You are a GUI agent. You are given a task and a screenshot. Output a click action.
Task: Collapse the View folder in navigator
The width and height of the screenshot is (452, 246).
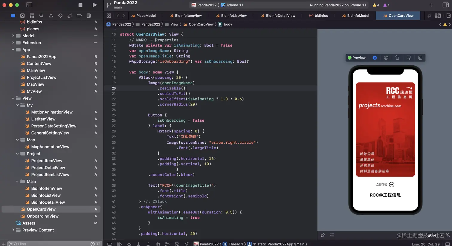tap(13, 98)
